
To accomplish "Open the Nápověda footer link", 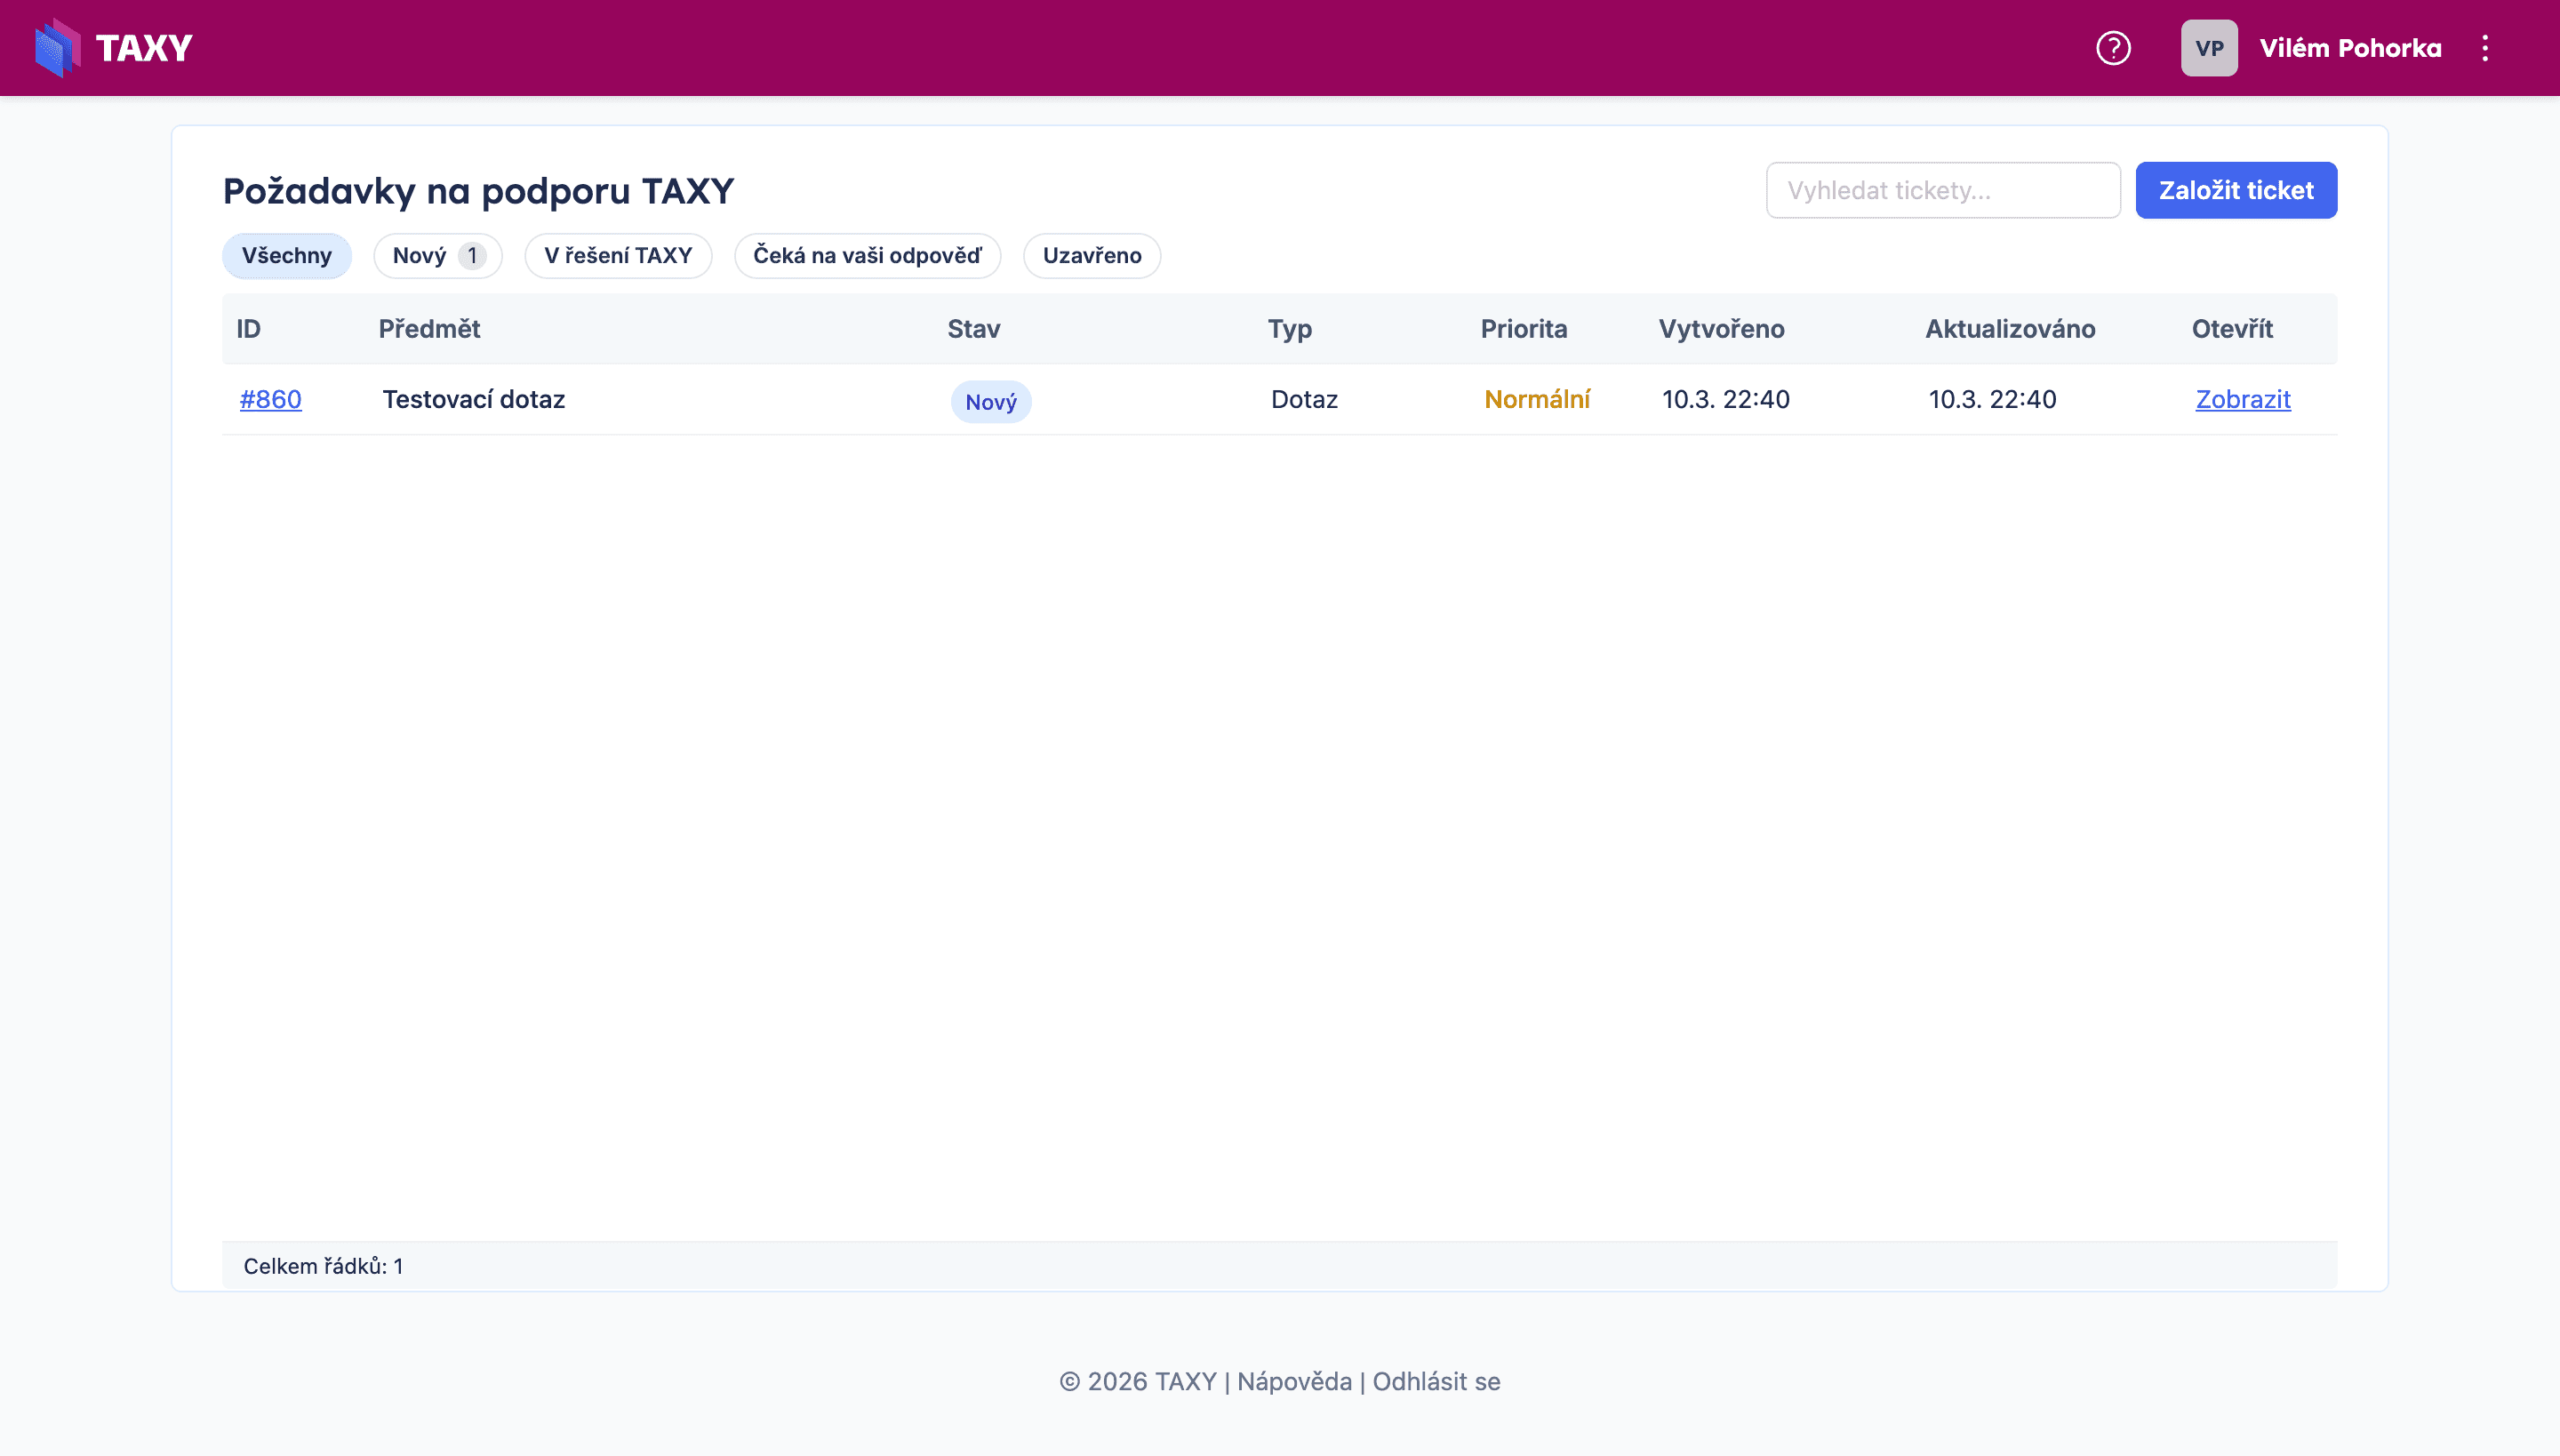I will (1294, 1381).
